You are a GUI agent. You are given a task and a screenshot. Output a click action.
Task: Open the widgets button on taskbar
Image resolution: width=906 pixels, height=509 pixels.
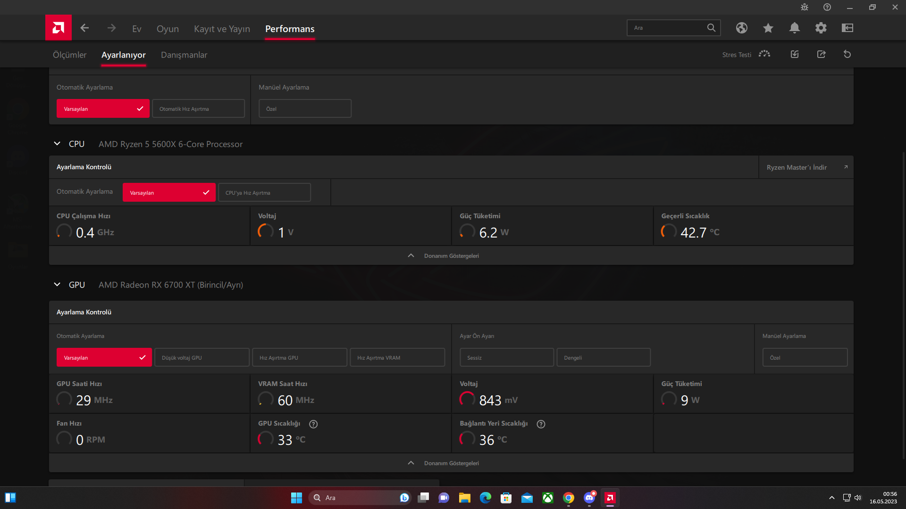(10, 498)
